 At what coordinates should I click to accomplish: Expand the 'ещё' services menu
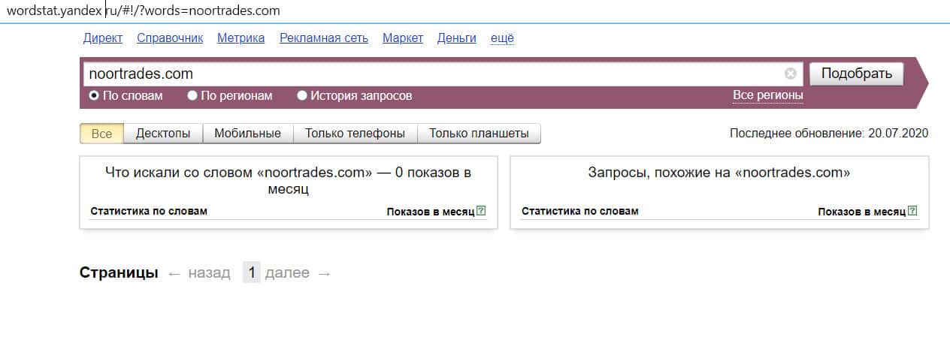coord(502,38)
